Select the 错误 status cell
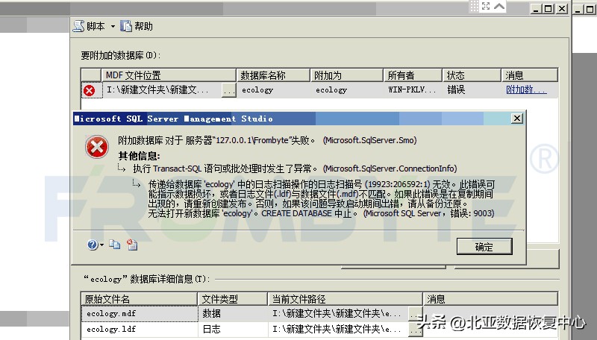Image resolution: width=597 pixels, height=340 pixels. coord(472,90)
